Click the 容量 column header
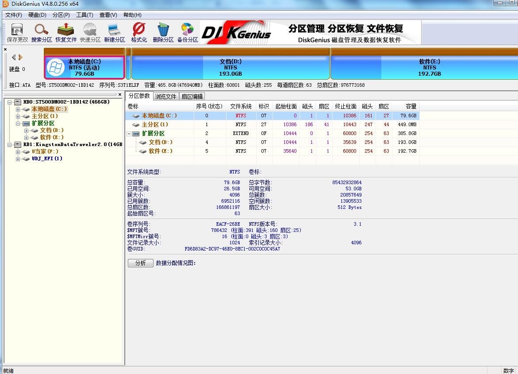This screenshot has height=374, width=518. [406, 107]
